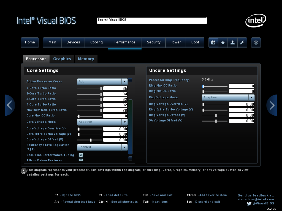The height and width of the screenshot is (211, 282).
Task: Open the Home menu
Action: pos(30,43)
